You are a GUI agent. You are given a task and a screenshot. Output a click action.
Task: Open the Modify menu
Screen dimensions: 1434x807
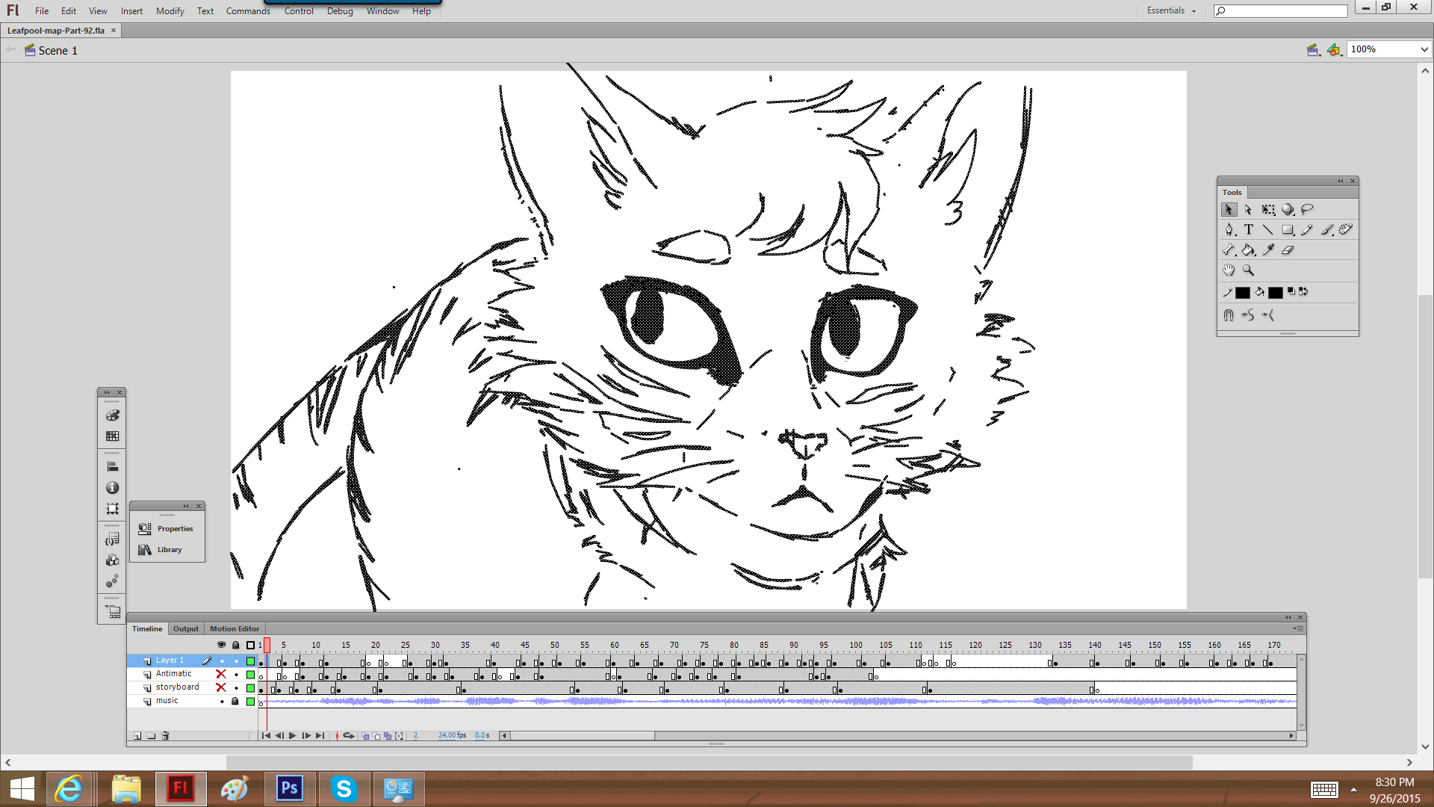[x=170, y=10]
